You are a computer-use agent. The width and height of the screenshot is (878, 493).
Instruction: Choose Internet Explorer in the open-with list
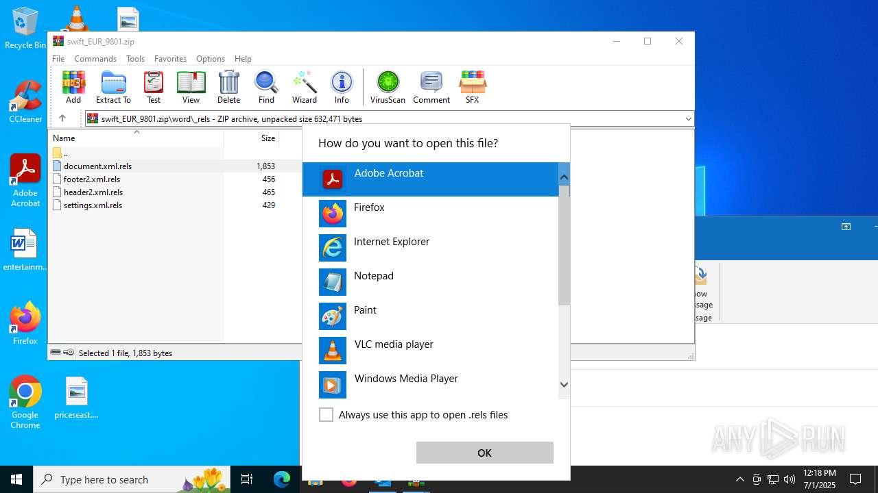(431, 248)
